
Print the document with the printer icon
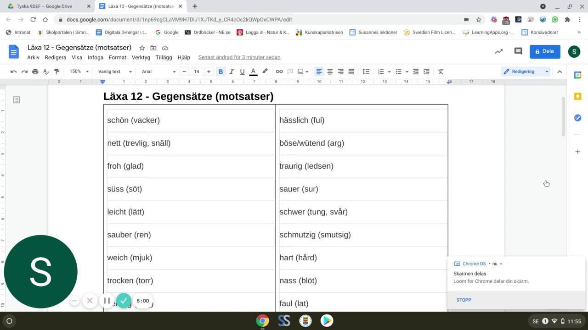point(35,71)
